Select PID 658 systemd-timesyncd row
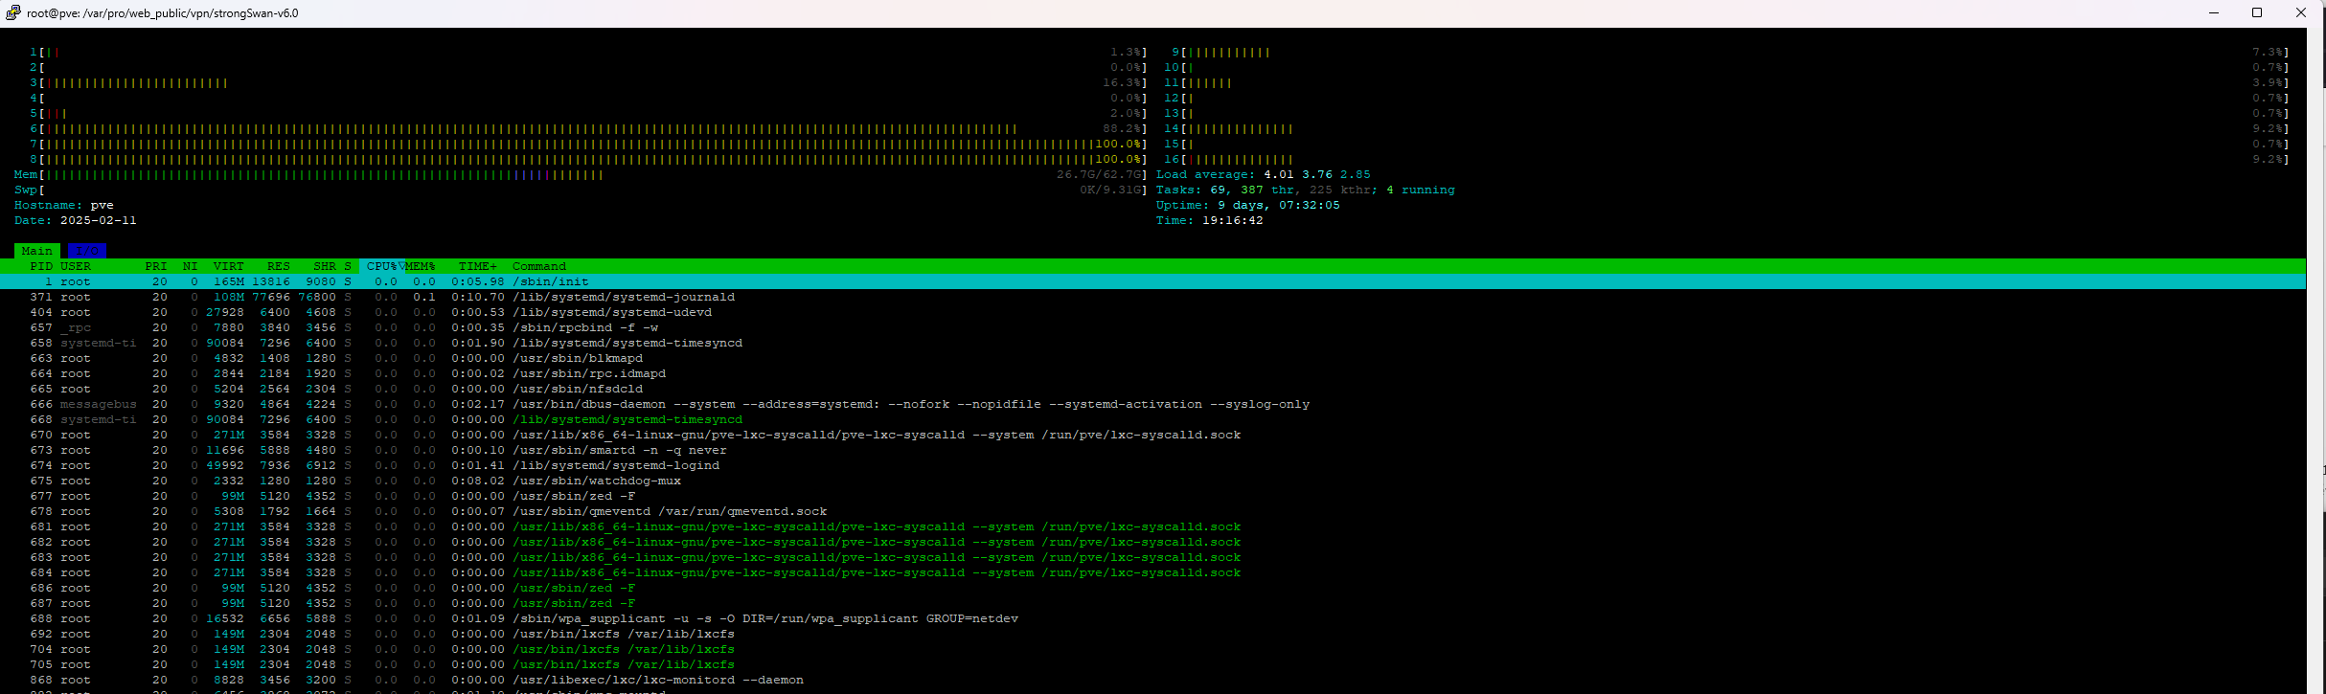The width and height of the screenshot is (2326, 694). tap(1152, 343)
